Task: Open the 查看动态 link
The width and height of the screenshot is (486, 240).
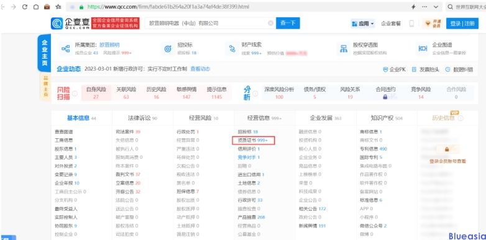Action: coord(200,69)
